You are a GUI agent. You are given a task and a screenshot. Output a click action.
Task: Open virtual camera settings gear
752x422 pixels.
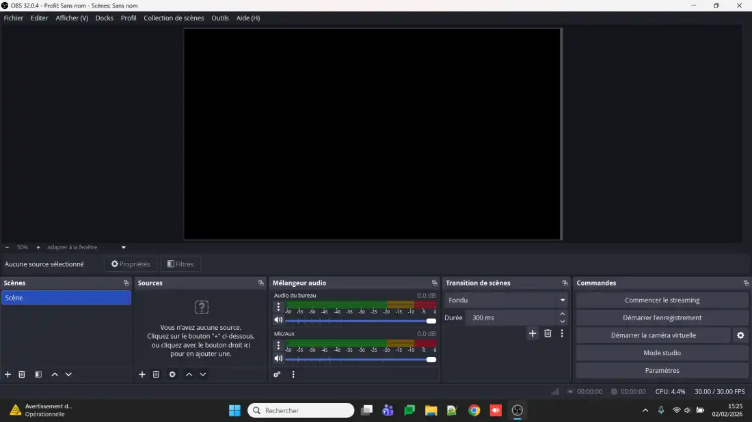(740, 335)
